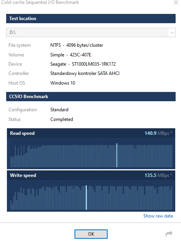Close the benchmark dialog with X

point(176,2)
